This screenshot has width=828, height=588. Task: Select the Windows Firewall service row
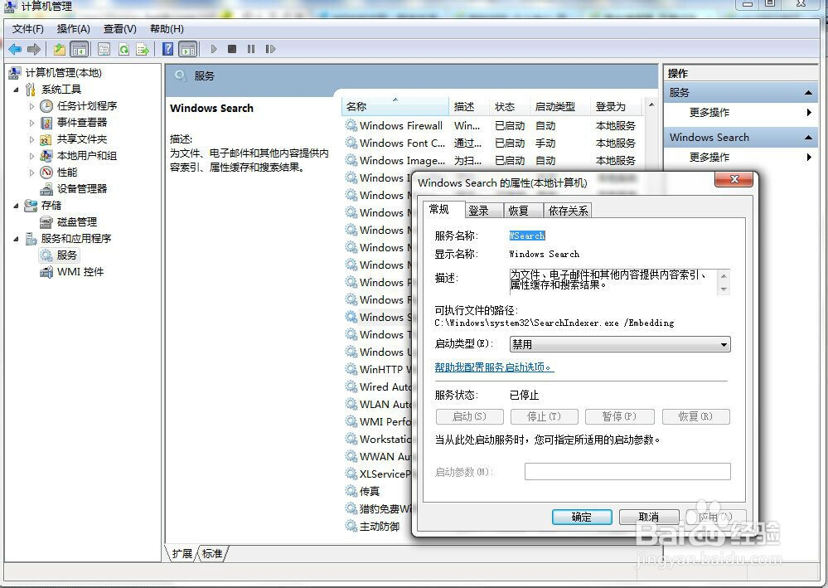492,126
